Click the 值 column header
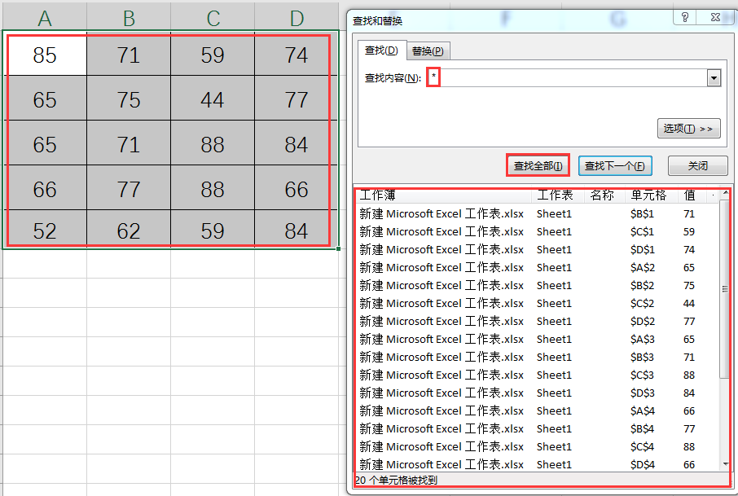Viewport: 738px width, 496px height. (692, 195)
